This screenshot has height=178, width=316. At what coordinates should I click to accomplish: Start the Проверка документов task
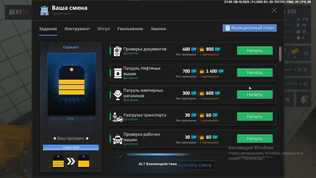255,51
